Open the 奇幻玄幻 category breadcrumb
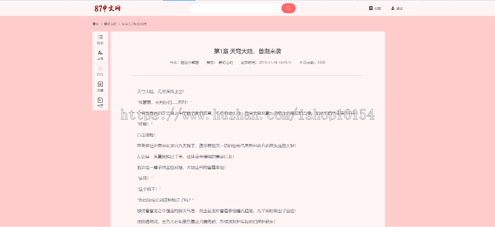 [110, 24]
